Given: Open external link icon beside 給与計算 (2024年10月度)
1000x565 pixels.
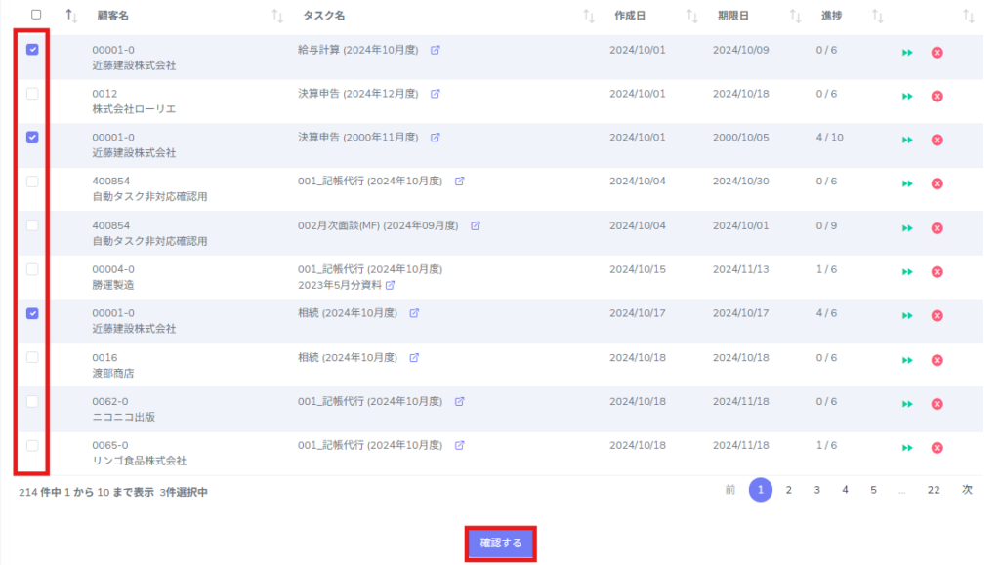Looking at the screenshot, I should (x=436, y=50).
